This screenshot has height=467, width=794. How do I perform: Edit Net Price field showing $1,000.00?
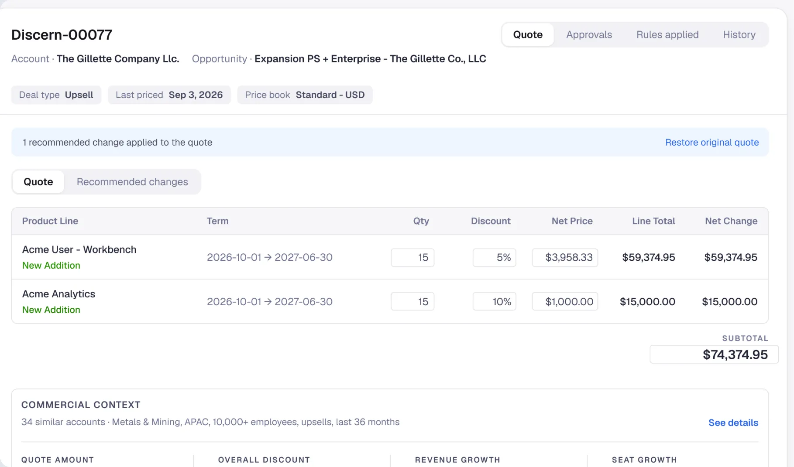point(565,301)
